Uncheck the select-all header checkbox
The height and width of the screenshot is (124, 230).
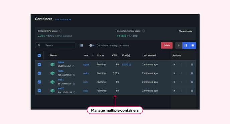pos(39,55)
